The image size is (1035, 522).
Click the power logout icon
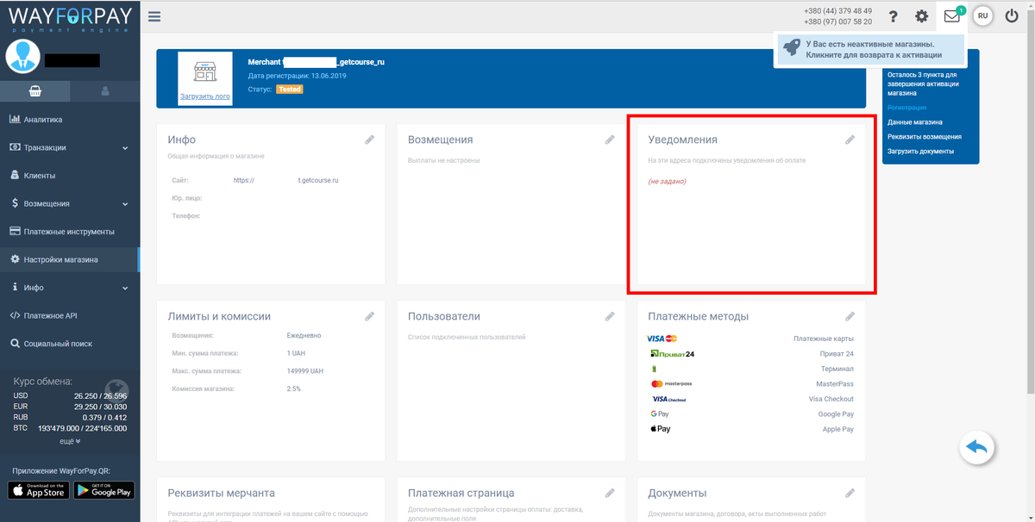tap(1013, 16)
